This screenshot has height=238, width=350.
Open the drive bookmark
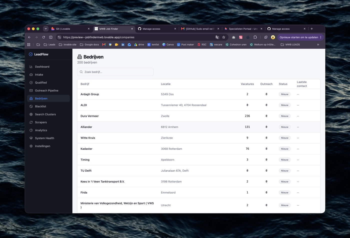tap(139, 44)
